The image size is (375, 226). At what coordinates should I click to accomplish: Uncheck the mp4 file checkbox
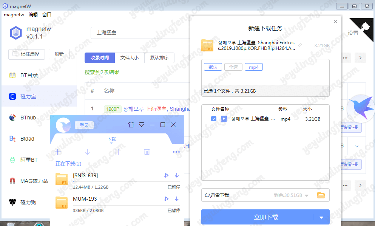point(214,119)
